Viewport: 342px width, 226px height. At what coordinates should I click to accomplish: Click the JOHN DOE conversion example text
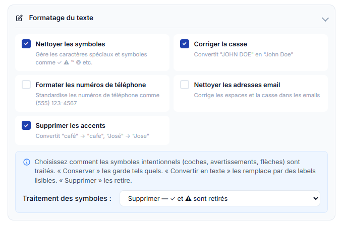(244, 54)
